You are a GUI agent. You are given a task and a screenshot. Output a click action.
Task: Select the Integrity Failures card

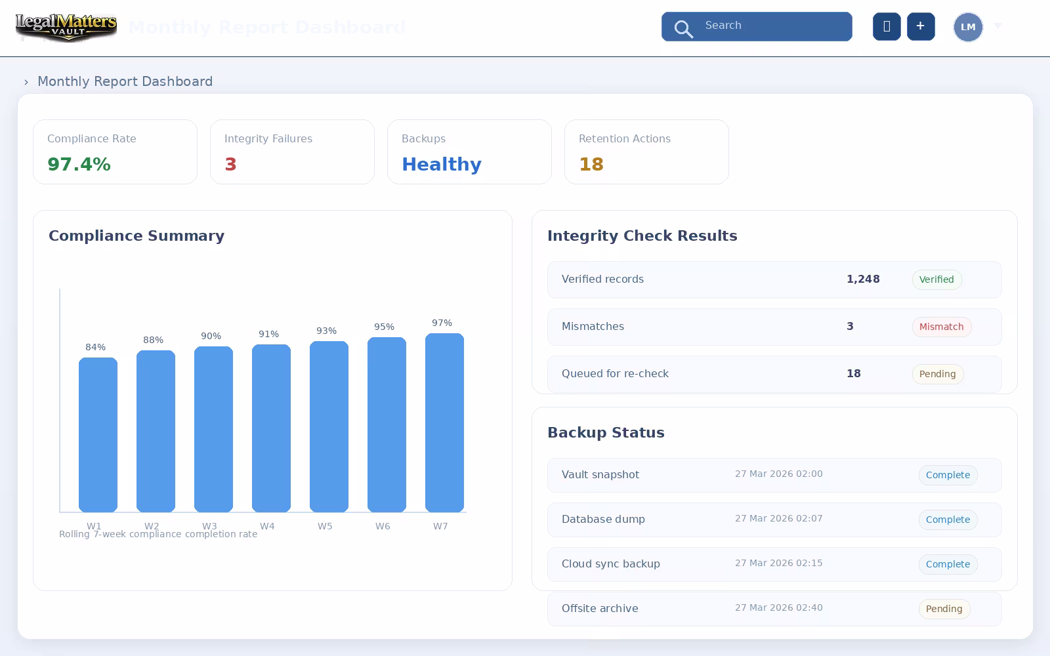coord(292,152)
